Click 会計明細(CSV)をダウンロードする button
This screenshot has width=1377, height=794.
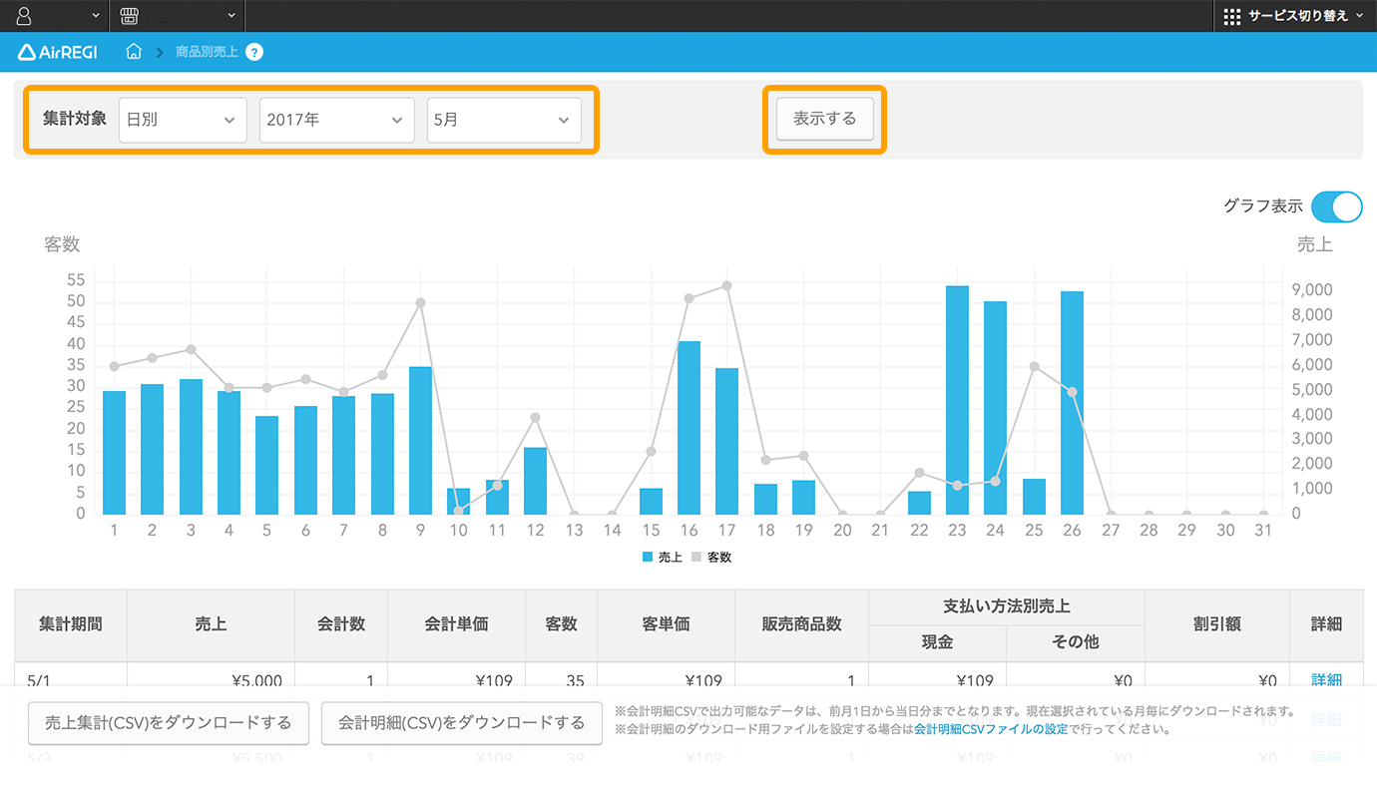coord(461,723)
